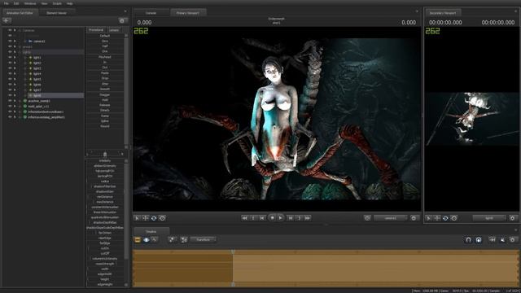Screen dimensions: 521x293
Task: Apply the Smooth procedural preset
Action: [x=105, y=89]
